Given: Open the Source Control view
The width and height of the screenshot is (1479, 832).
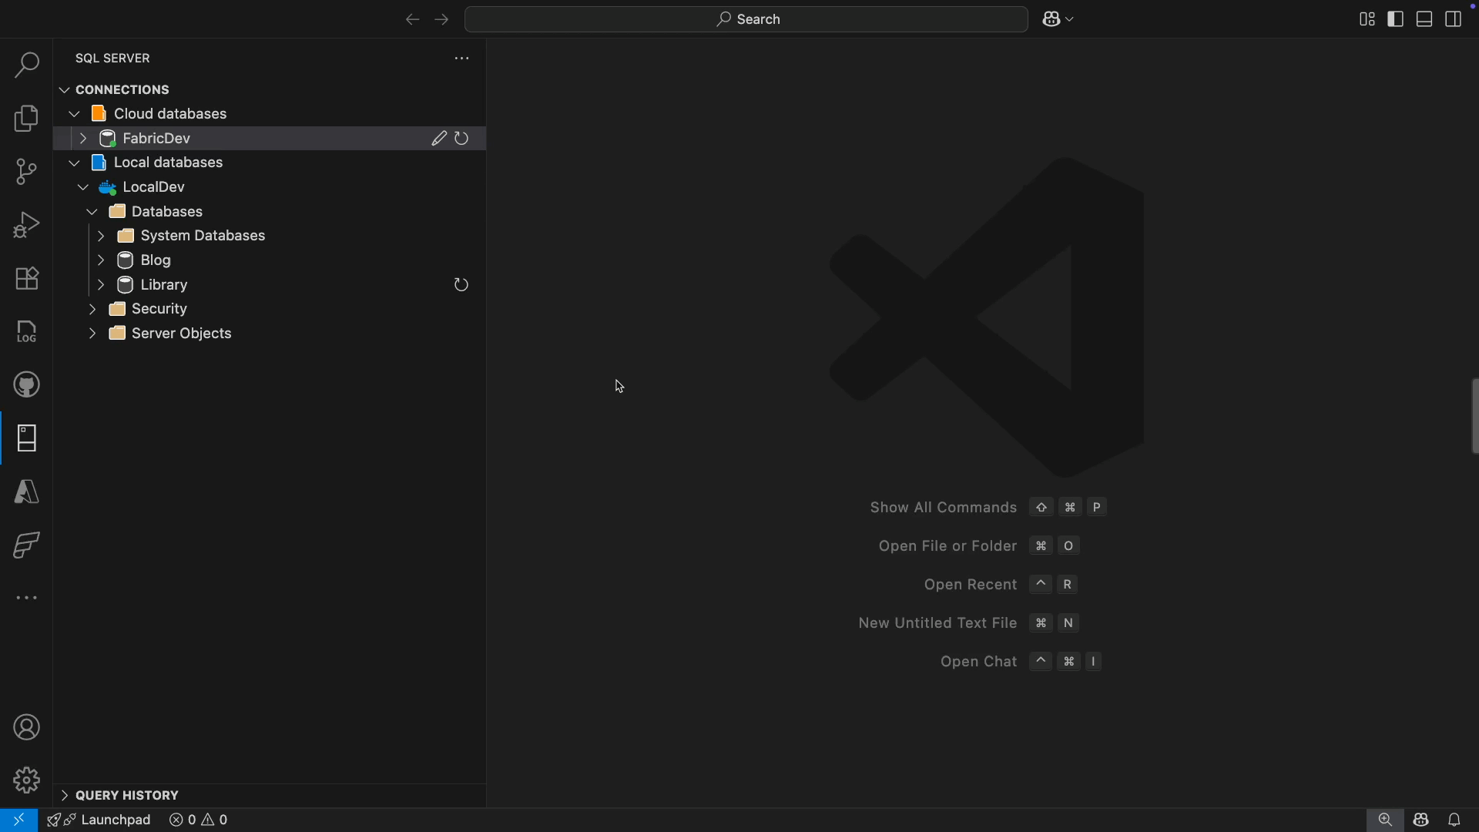Looking at the screenshot, I should pyautogui.click(x=27, y=172).
